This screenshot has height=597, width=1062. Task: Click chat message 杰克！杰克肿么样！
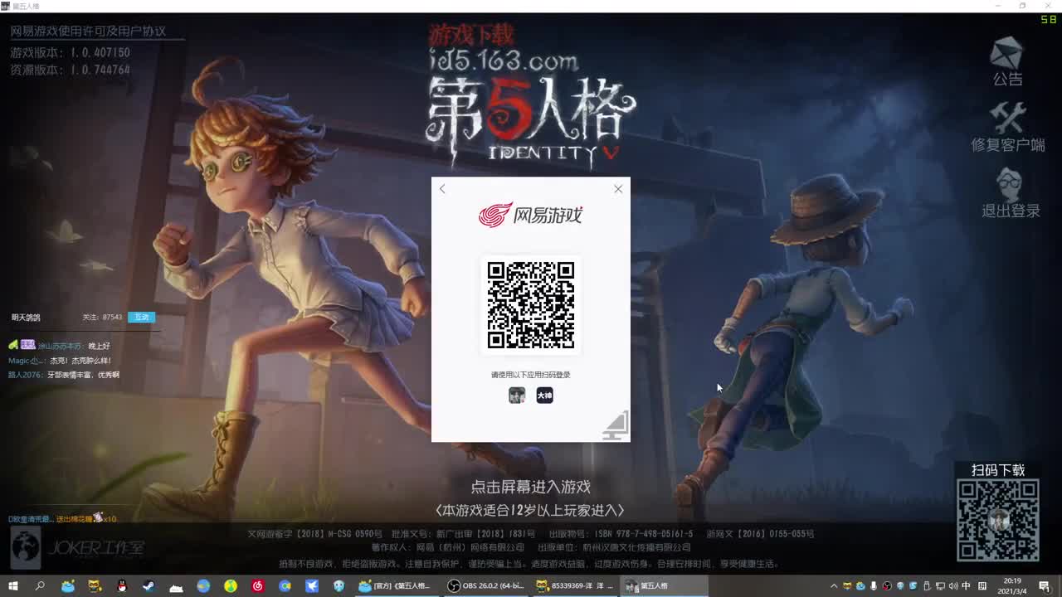80,361
